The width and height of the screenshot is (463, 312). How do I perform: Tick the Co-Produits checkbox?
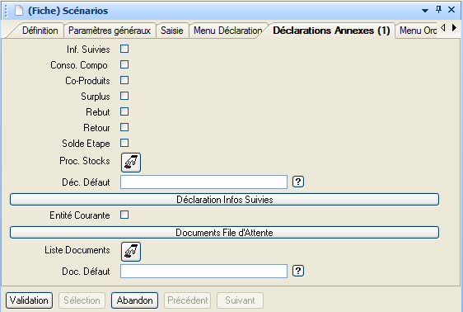(x=124, y=80)
